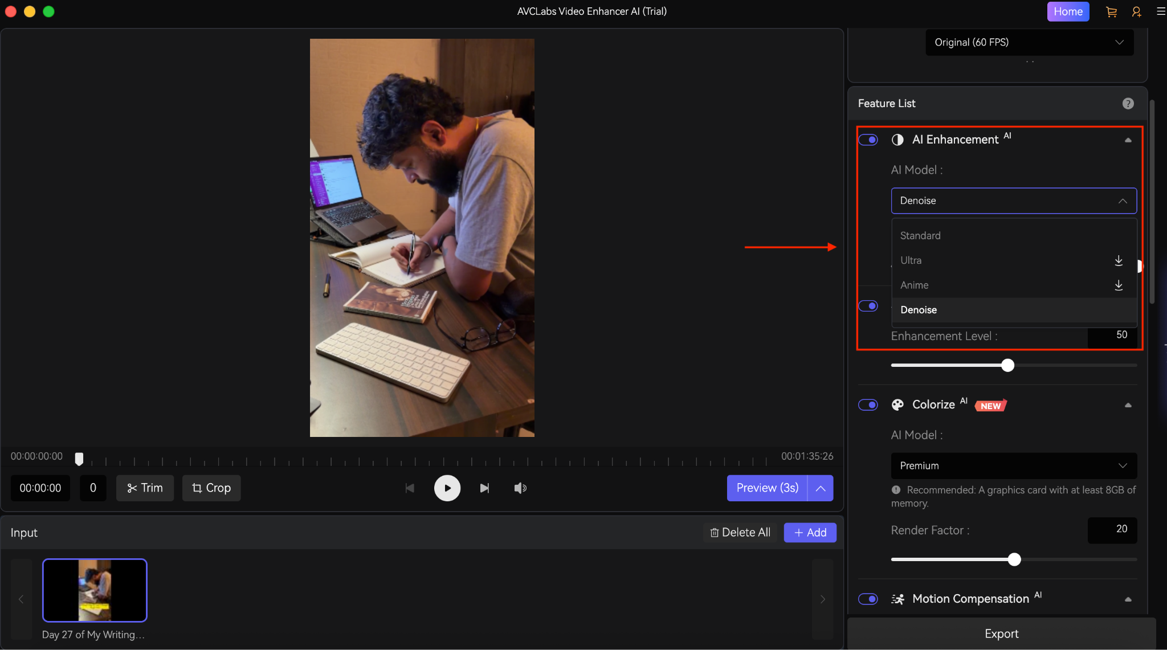The height and width of the screenshot is (650, 1167).
Task: Open the Feature List help
Action: 1127,103
